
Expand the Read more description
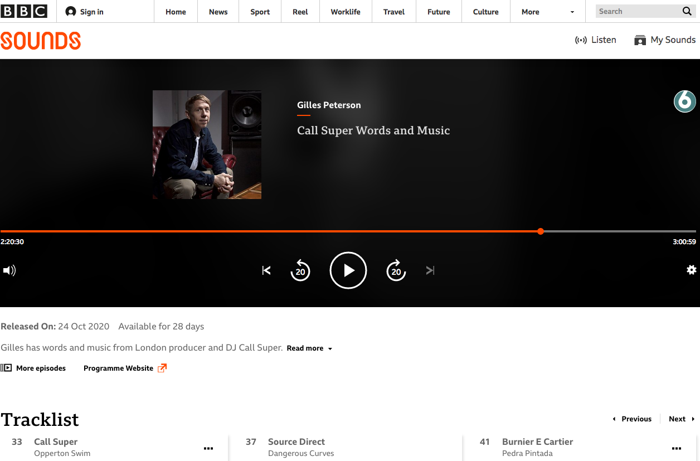(x=309, y=348)
